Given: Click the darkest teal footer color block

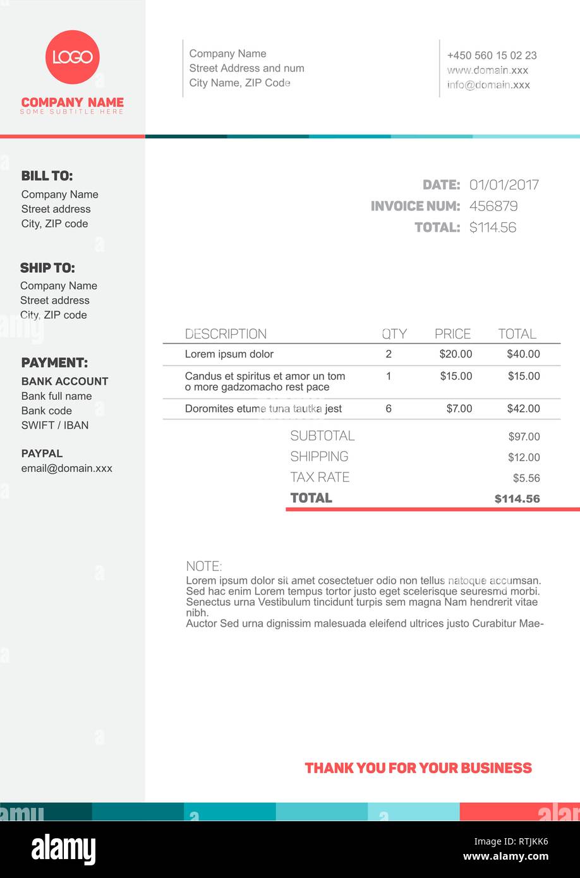Looking at the screenshot, I should [46, 812].
